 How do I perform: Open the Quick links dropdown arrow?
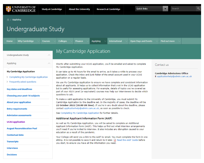tap(165, 9)
